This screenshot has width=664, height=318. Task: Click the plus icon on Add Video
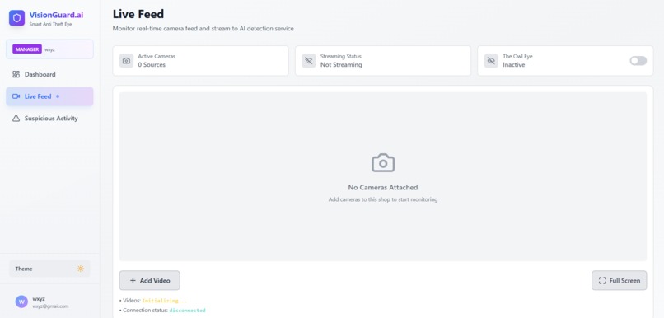[x=133, y=280]
